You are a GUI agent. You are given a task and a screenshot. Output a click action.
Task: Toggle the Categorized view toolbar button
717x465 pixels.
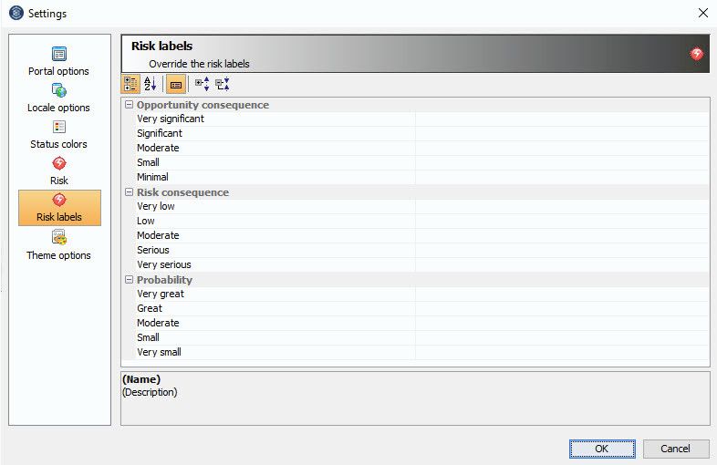[130, 84]
